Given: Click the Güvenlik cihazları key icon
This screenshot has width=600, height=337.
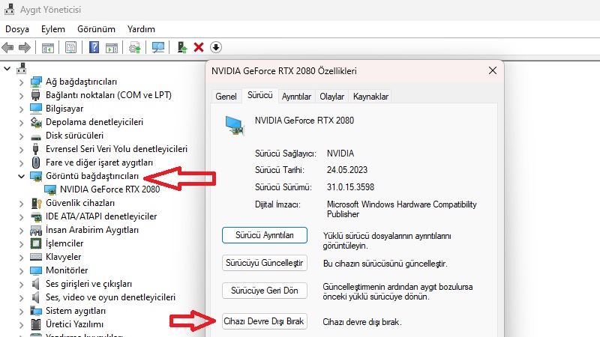Looking at the screenshot, I should [x=36, y=203].
